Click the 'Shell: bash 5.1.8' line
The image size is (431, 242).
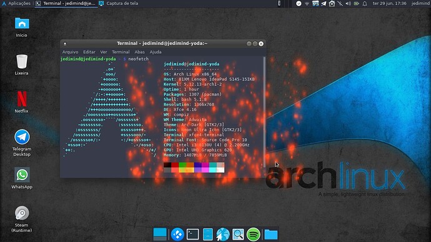[185, 99]
